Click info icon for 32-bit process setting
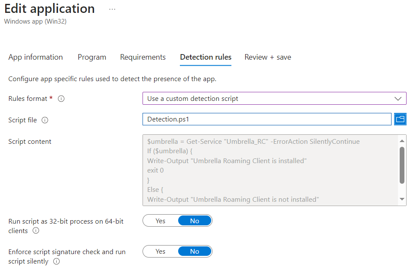Image resolution: width=413 pixels, height=270 pixels. 36,231
